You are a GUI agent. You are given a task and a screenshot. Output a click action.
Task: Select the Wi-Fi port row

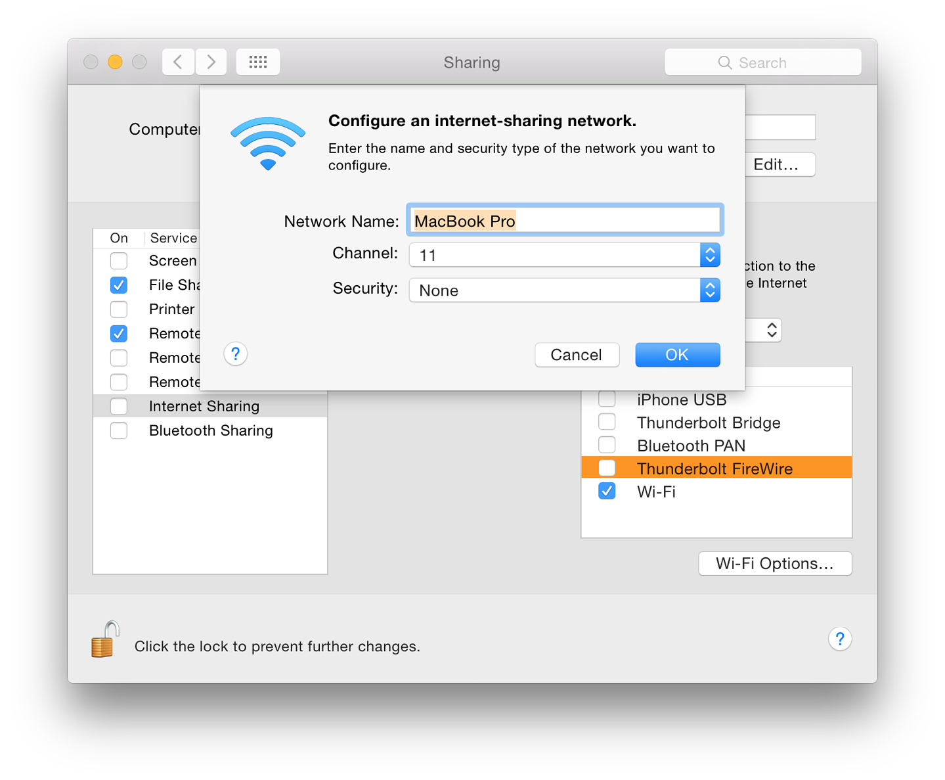point(716,491)
